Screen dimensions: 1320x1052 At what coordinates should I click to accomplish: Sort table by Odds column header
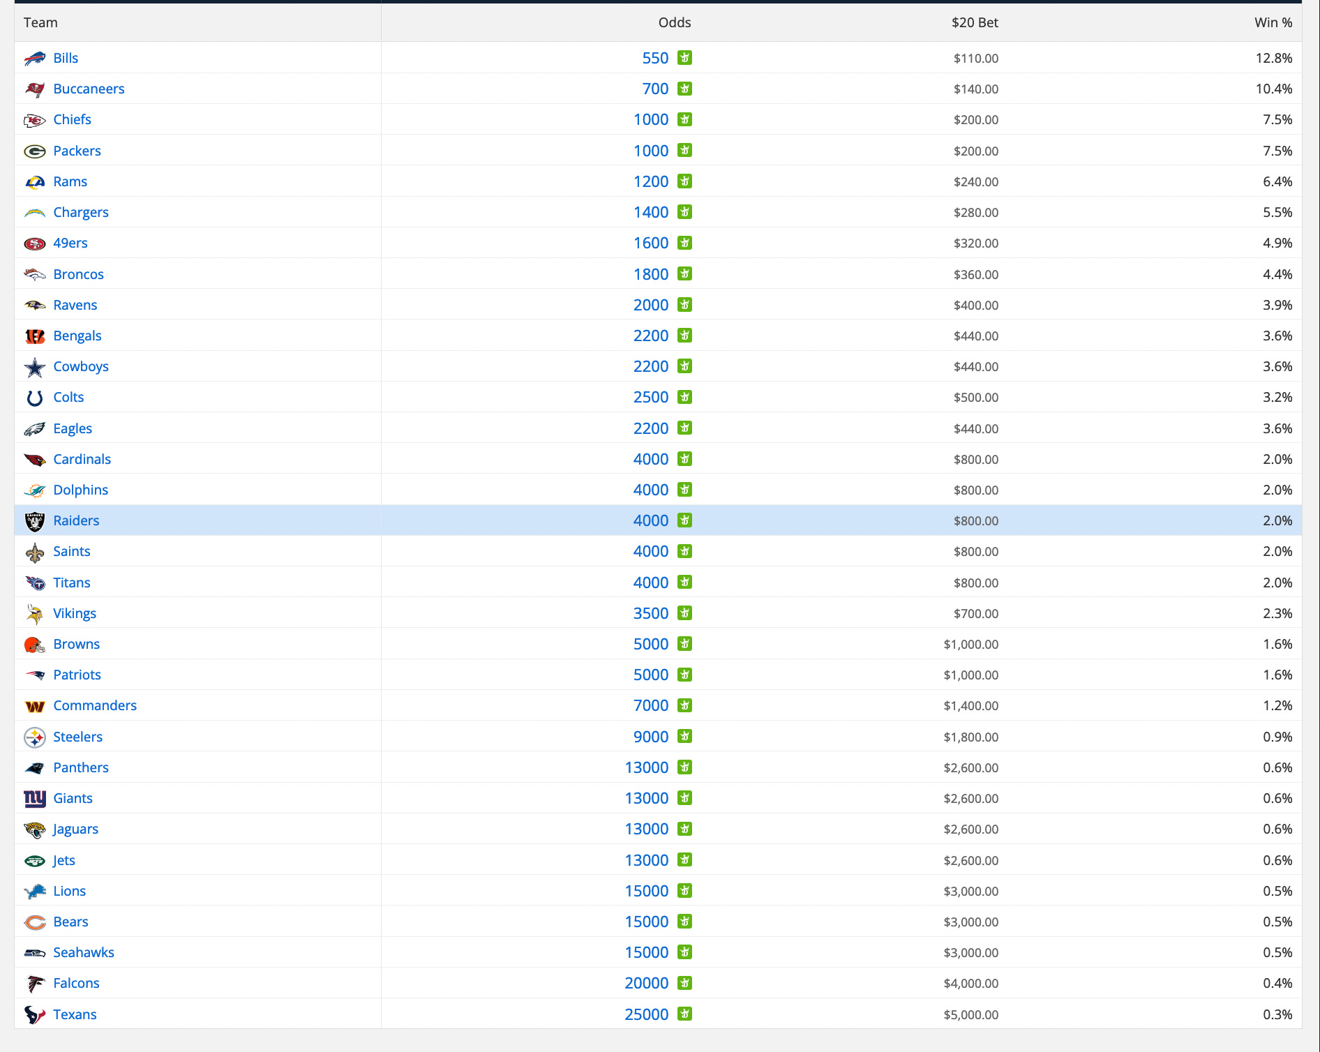(675, 22)
